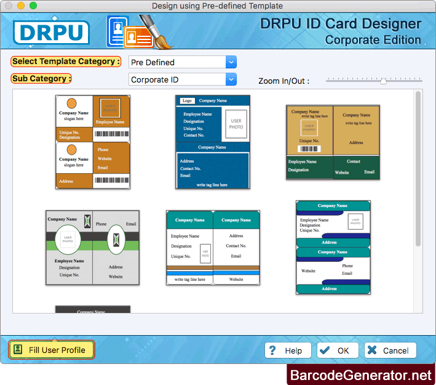Screen dimensions: 436x385
Task: Click the green maximize window button
Action: (33, 6)
